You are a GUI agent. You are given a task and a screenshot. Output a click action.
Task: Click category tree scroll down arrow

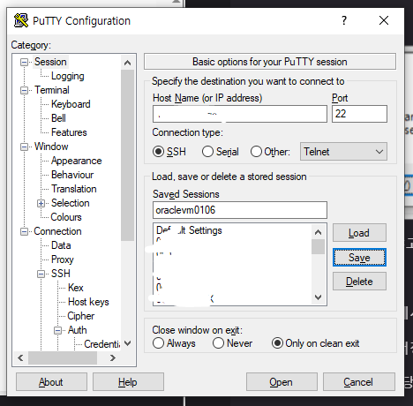tap(127, 343)
